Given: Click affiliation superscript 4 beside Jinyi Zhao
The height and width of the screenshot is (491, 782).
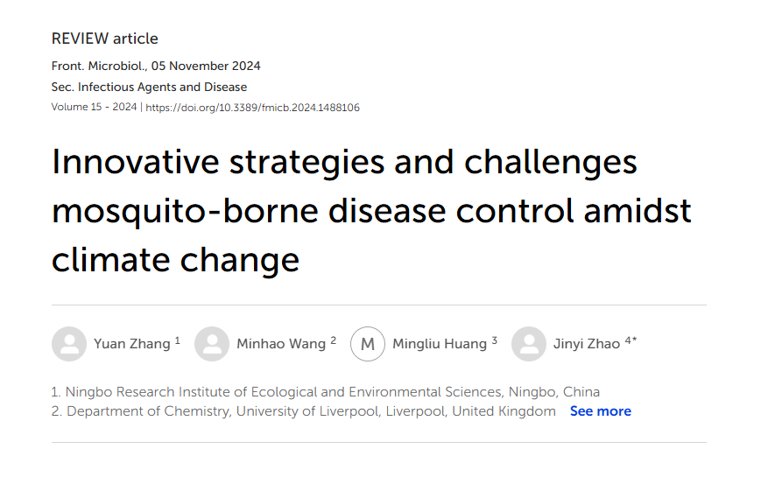Looking at the screenshot, I should (x=628, y=340).
